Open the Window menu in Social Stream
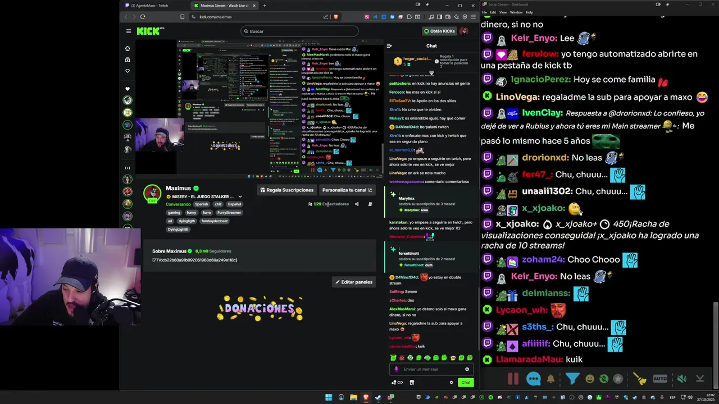 pyautogui.click(x=516, y=12)
